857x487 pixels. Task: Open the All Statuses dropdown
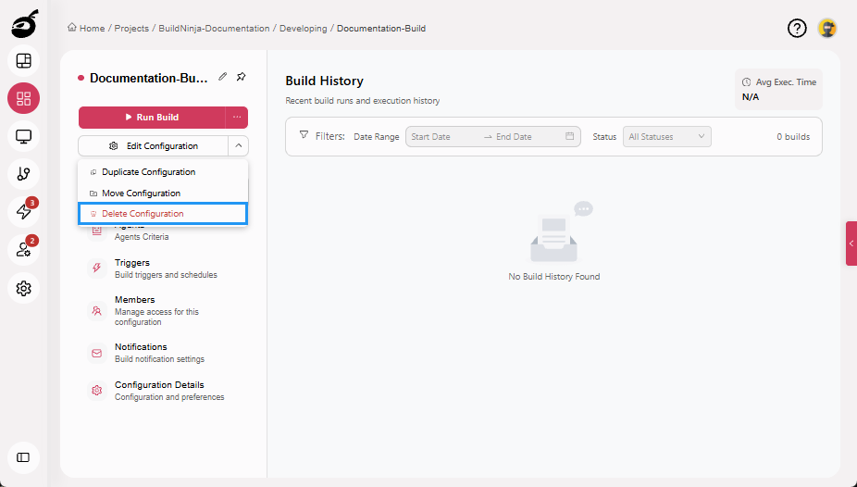click(666, 137)
